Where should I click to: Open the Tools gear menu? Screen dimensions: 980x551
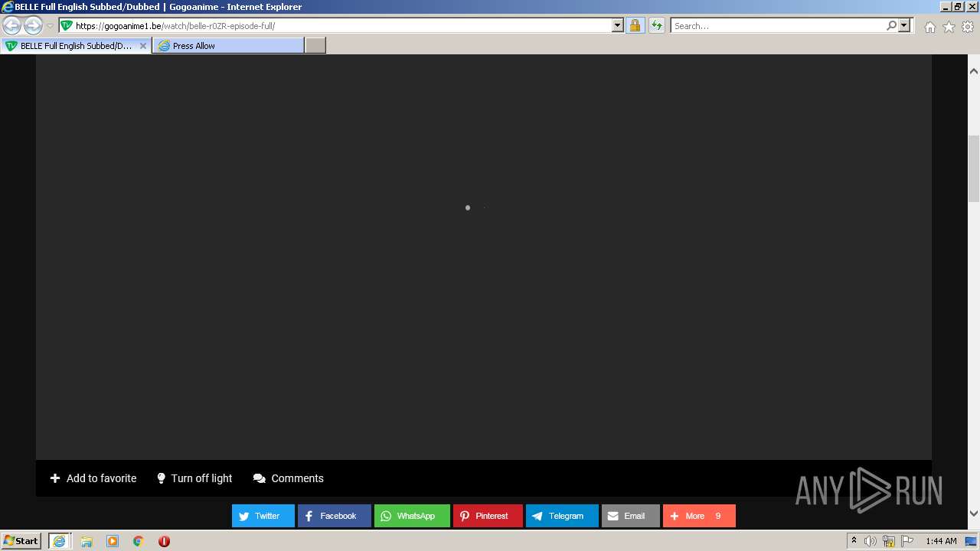(968, 27)
